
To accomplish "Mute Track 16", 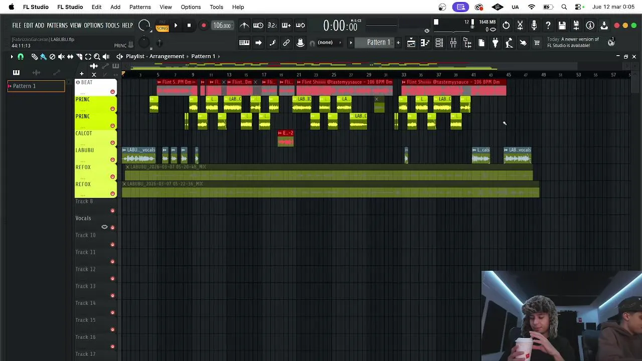I will point(112,346).
